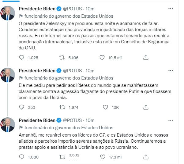Retweet the first tweet with 5.106 retweets
This screenshot has height=164, width=184.
62,57
